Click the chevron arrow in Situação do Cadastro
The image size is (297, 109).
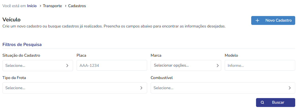[x=67, y=66]
